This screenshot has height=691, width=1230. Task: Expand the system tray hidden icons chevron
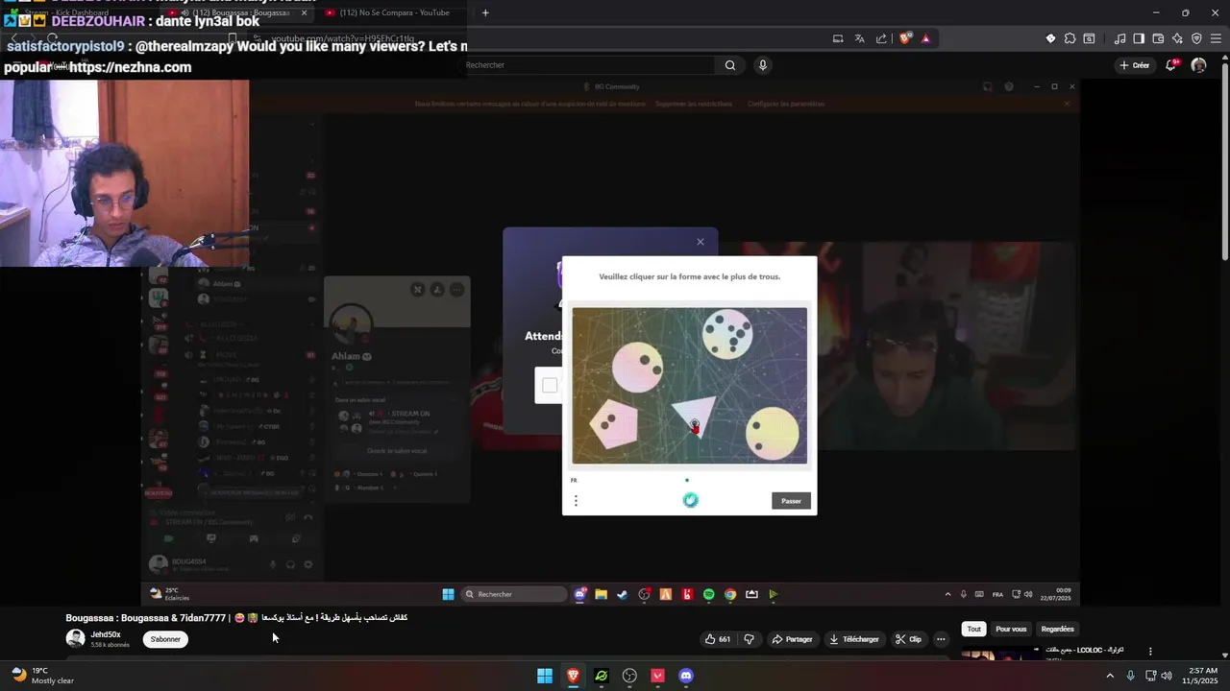(1110, 676)
